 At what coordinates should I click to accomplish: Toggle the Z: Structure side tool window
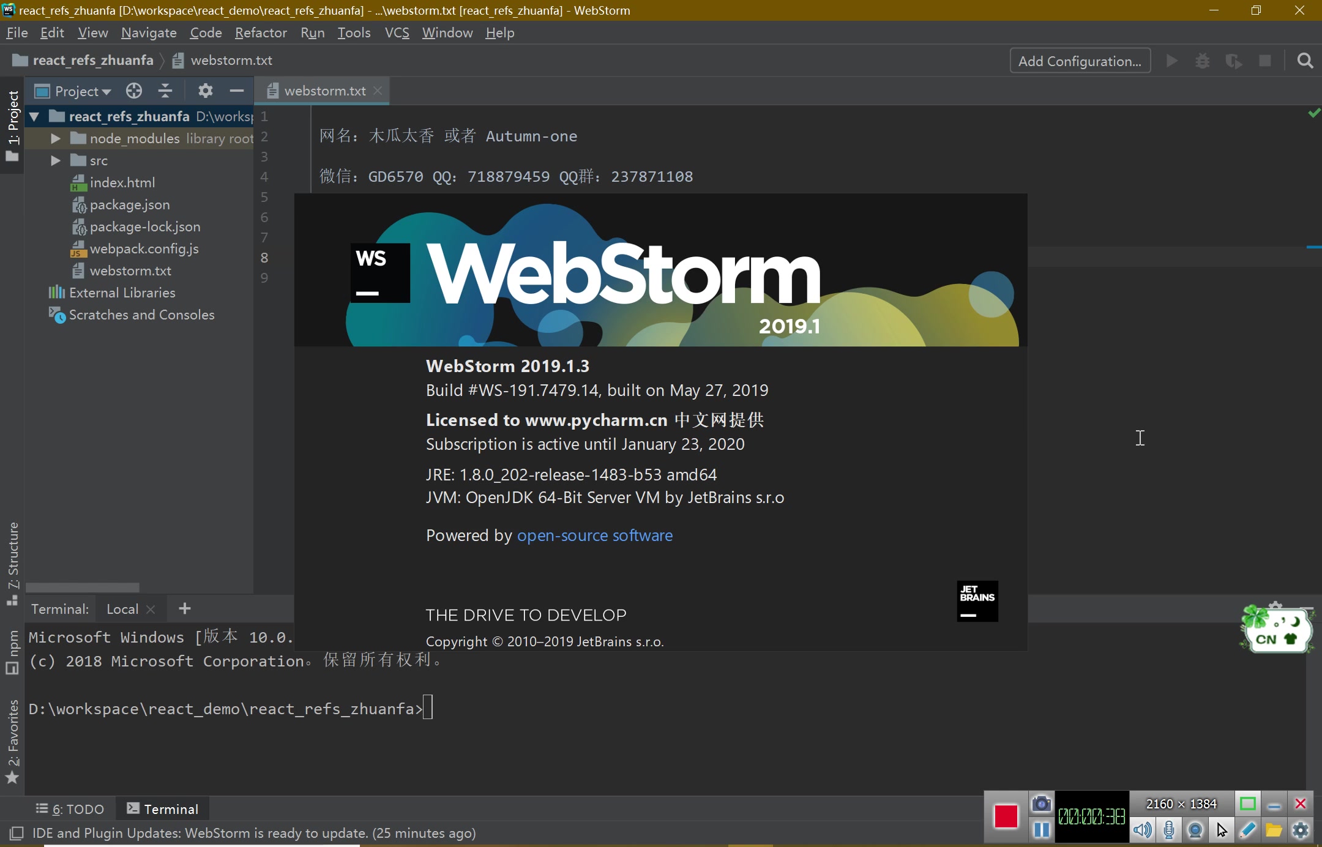[12, 564]
